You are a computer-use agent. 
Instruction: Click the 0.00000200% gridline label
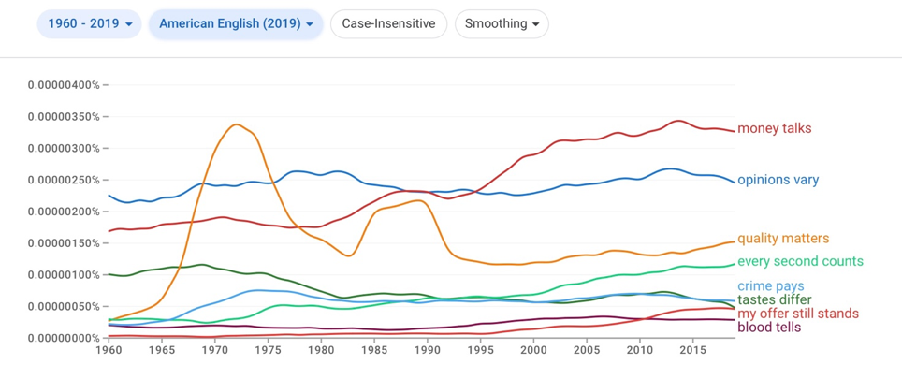point(64,212)
